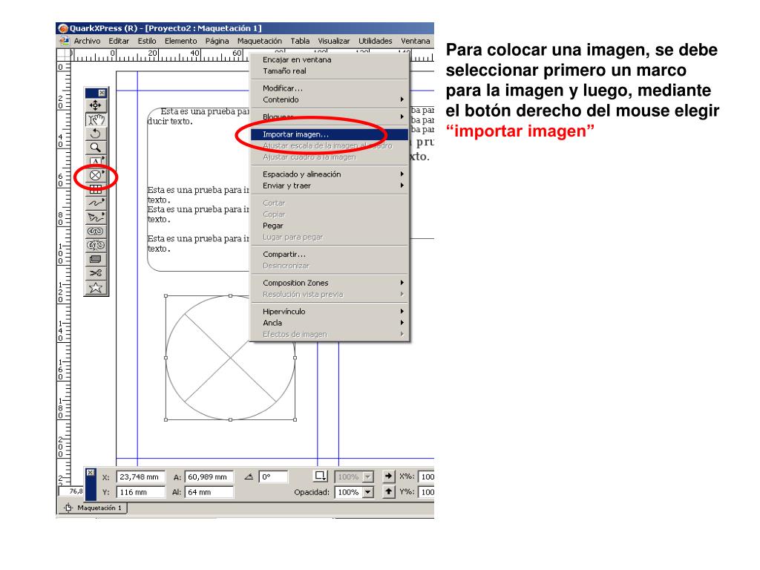Close the Measurements palette
Screen dimensions: 760x570
pos(90,472)
